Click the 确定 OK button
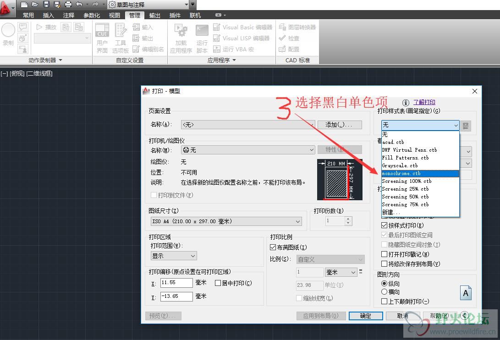 366,316
